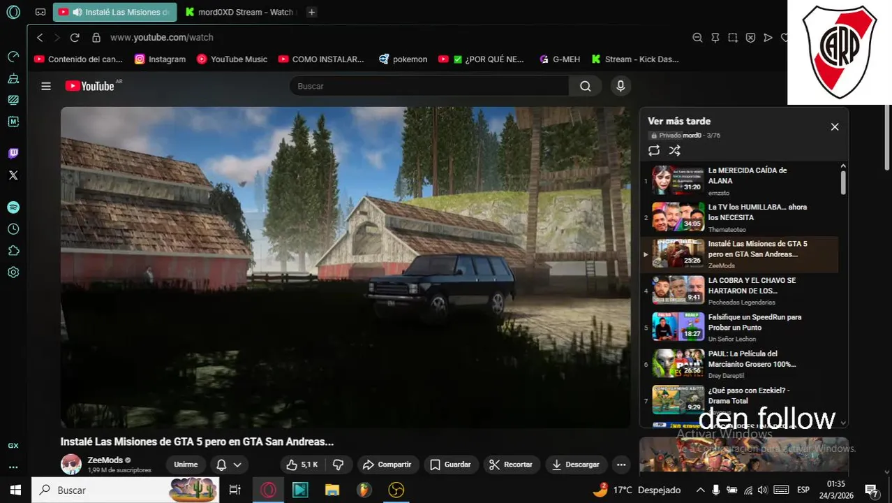Open more actions three-dots below video
892x503 pixels.
(620, 465)
